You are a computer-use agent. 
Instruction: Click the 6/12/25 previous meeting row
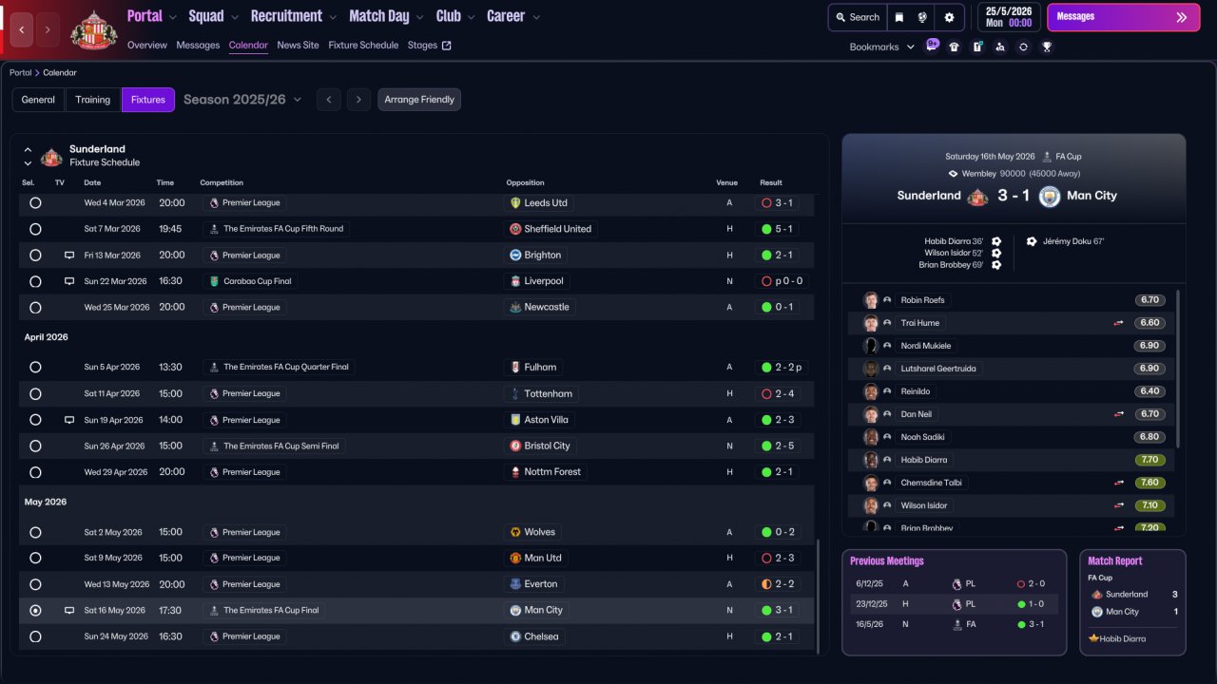click(x=954, y=584)
